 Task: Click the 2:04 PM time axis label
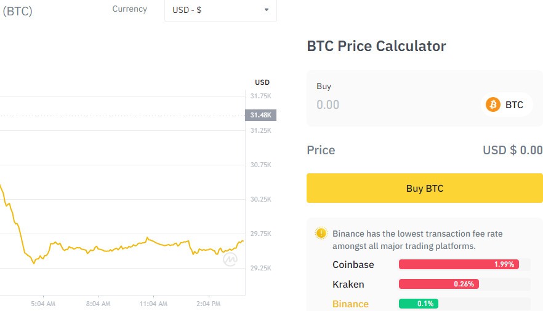208,304
